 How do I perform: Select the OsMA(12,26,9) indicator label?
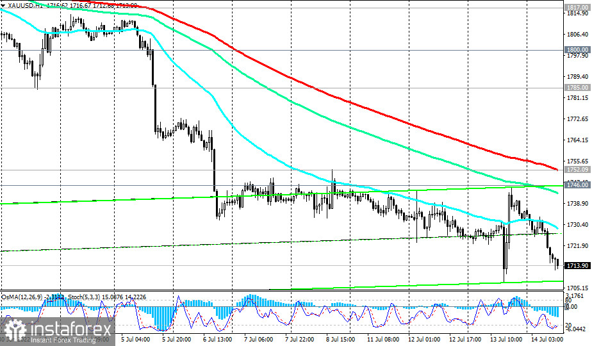(x=22, y=297)
